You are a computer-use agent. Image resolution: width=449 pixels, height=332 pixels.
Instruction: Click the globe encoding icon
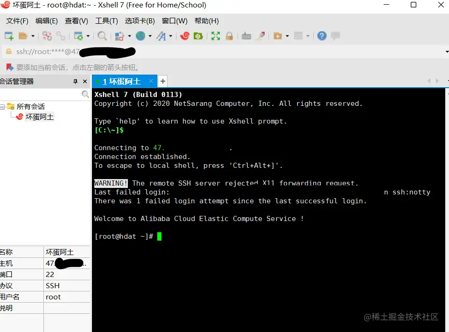(x=140, y=36)
